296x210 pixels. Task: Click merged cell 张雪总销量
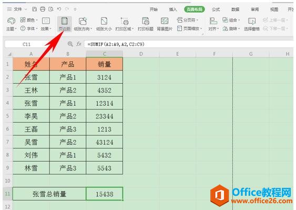49,194
